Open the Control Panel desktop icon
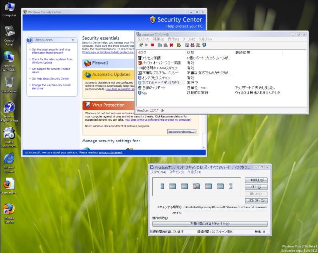This screenshot has height=253, width=318. tap(9, 36)
